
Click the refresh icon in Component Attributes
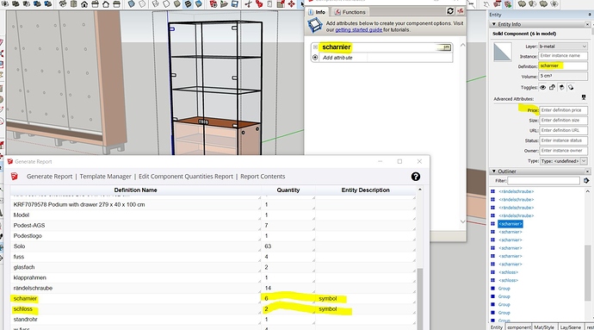pyautogui.click(x=450, y=11)
